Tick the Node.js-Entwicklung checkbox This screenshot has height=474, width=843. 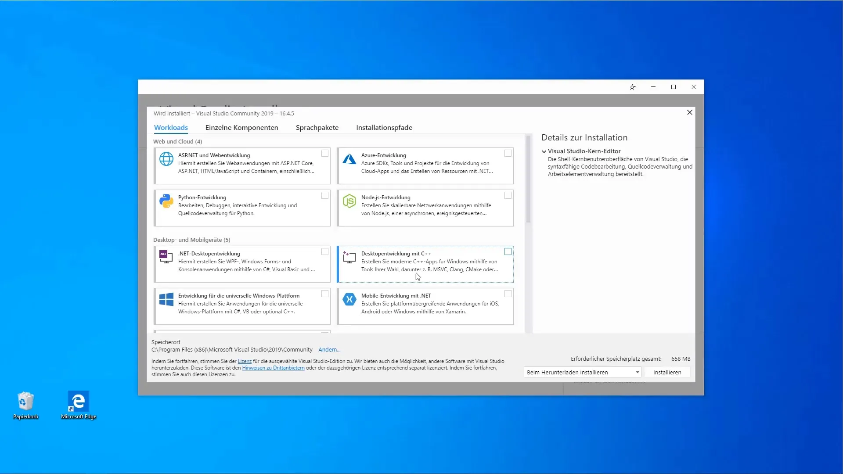tap(508, 195)
